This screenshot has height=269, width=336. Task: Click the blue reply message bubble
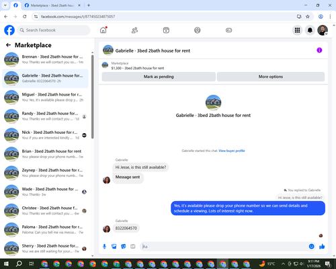click(248, 208)
